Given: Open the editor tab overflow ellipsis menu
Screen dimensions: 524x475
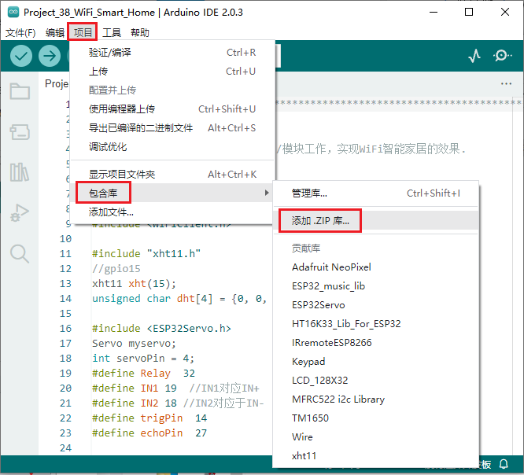Looking at the screenshot, I should point(506,84).
